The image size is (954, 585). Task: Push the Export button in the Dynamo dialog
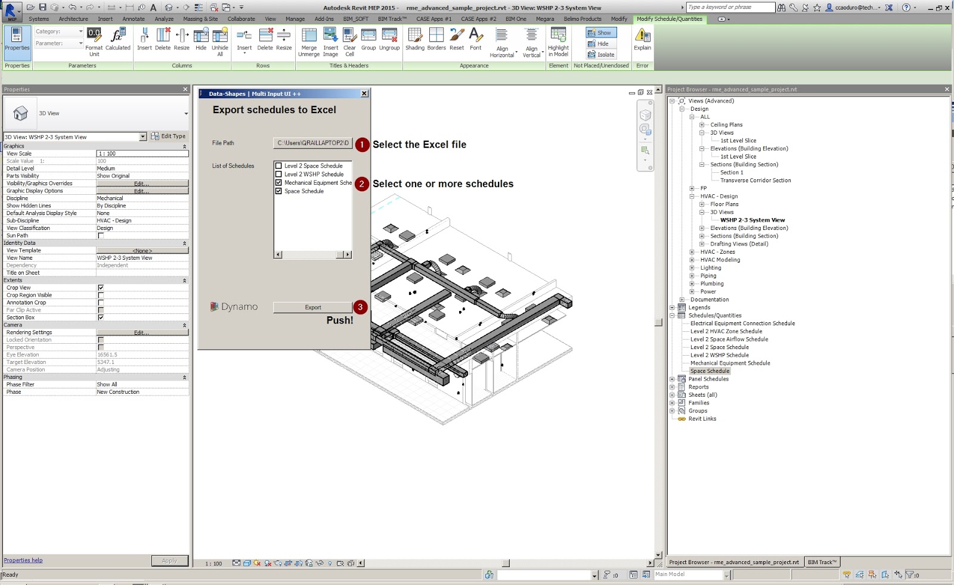click(312, 307)
